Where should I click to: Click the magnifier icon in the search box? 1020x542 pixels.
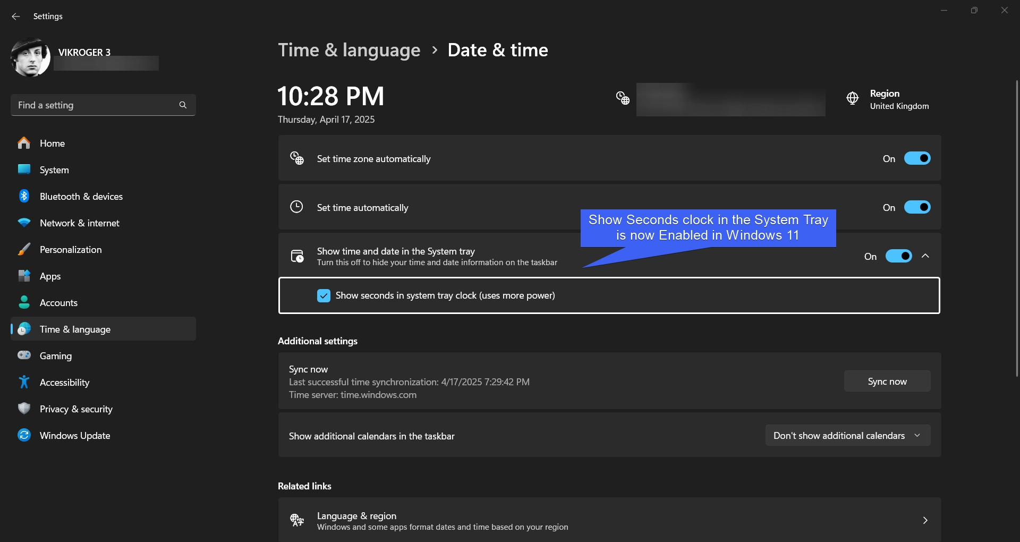pos(183,105)
